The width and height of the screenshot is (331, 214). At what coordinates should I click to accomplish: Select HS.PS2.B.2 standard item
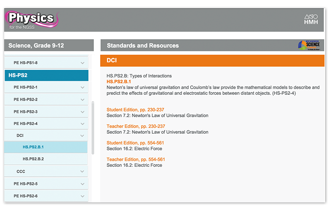pyautogui.click(x=33, y=159)
